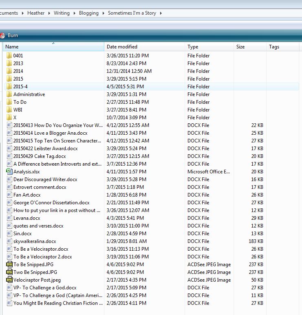Image resolution: width=302 pixels, height=315 pixels.
Task: Select the To Do folder icon
Action: pos(9,102)
